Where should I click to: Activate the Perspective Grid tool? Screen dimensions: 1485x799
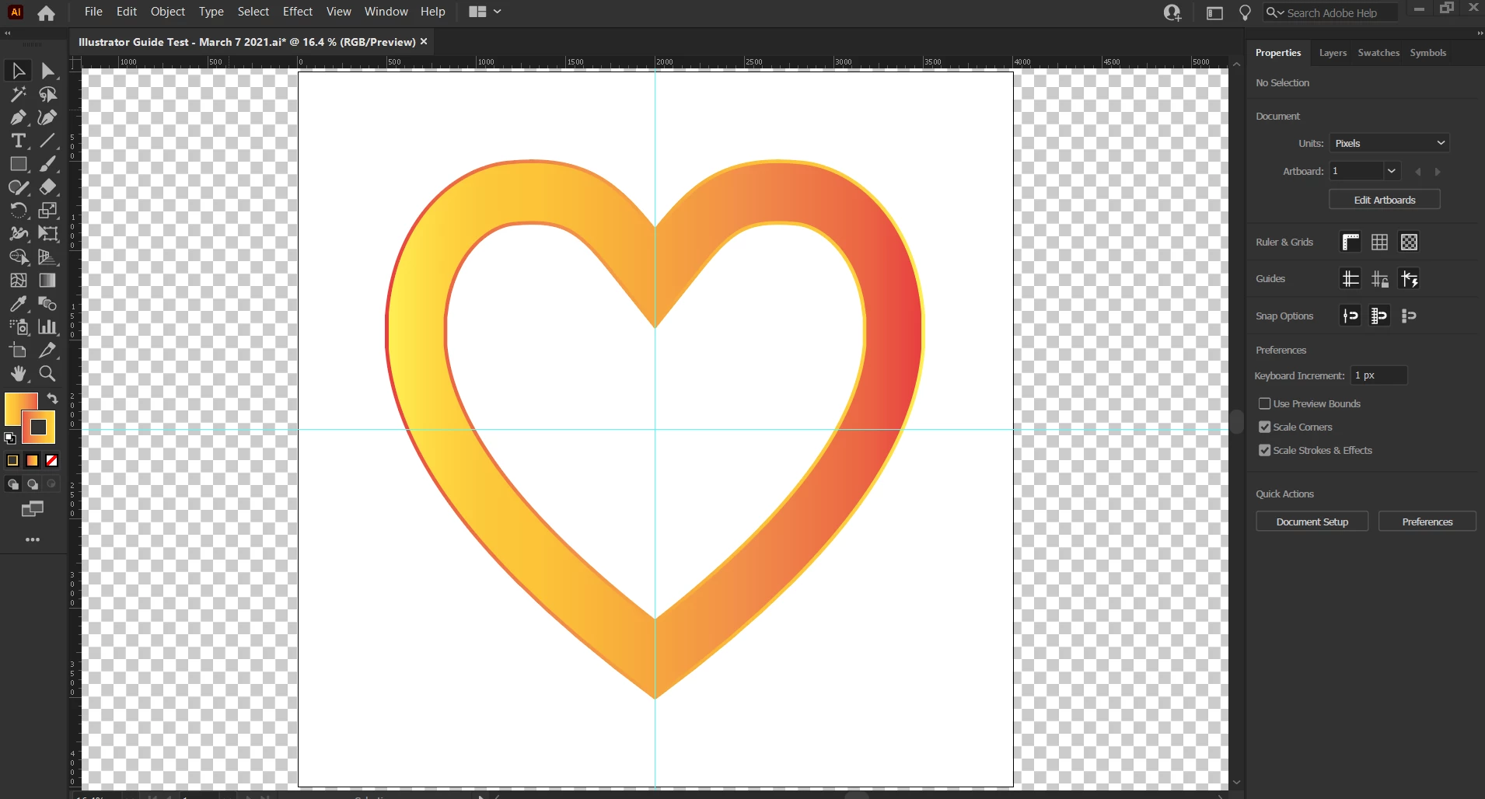[47, 257]
